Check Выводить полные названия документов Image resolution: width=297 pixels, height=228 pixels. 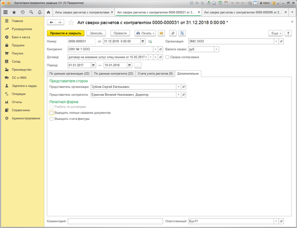coord(52,113)
